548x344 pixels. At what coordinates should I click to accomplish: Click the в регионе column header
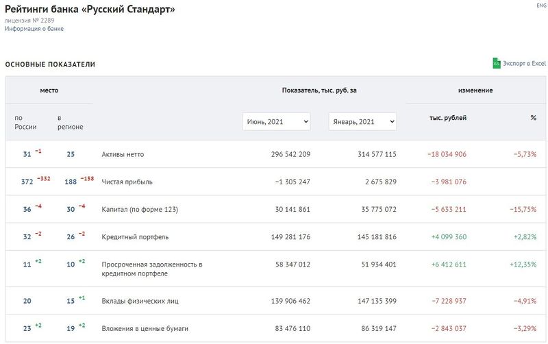[71, 123]
